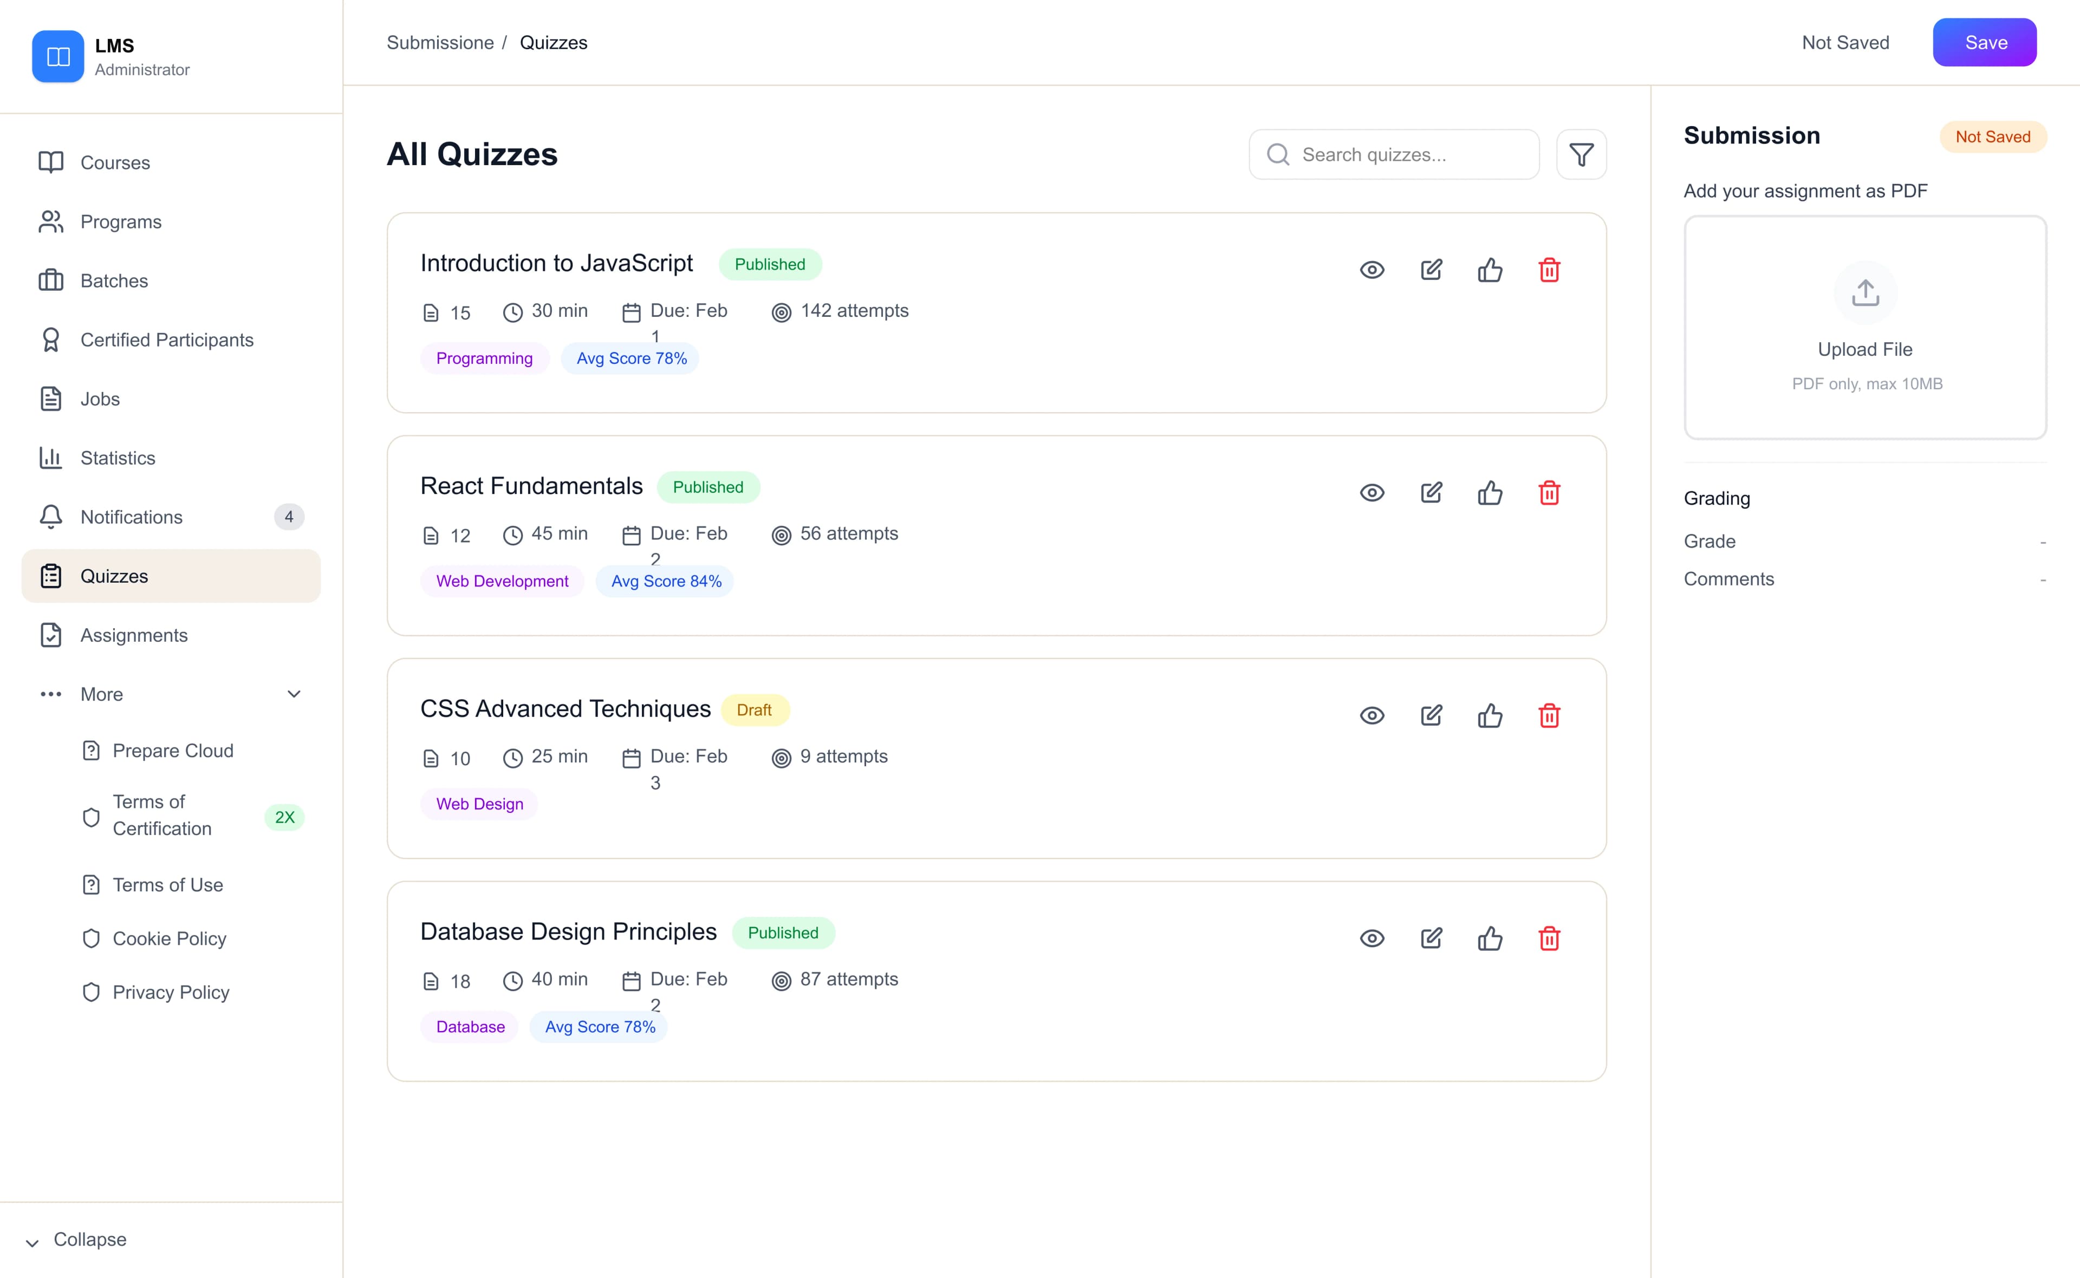The height and width of the screenshot is (1278, 2080).
Task: Delete the CSS Advanced Techniques quiz
Action: 1549,715
